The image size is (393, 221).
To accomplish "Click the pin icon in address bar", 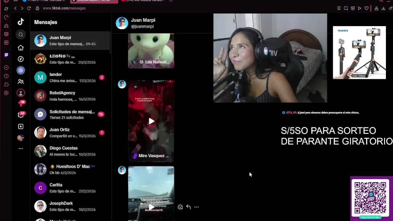I will [339, 8].
